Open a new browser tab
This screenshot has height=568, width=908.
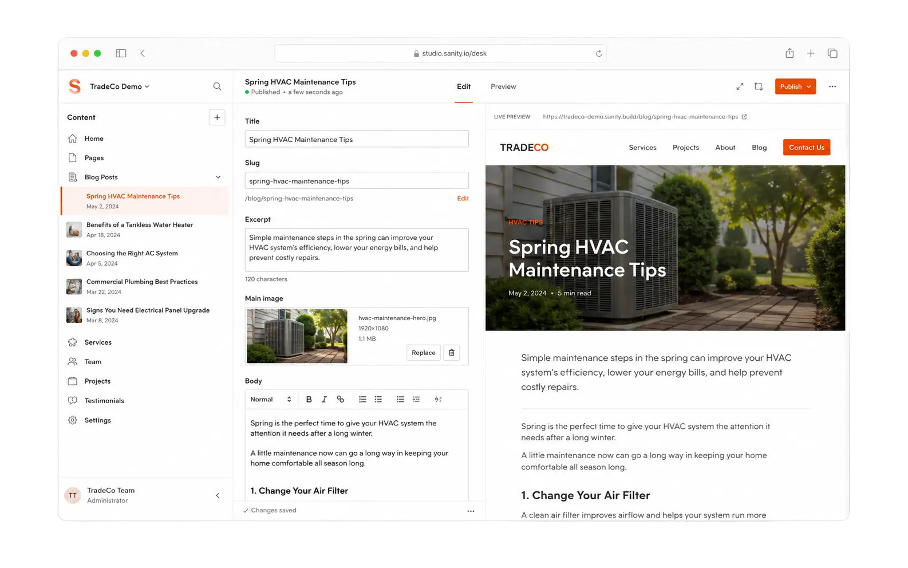[x=811, y=53]
